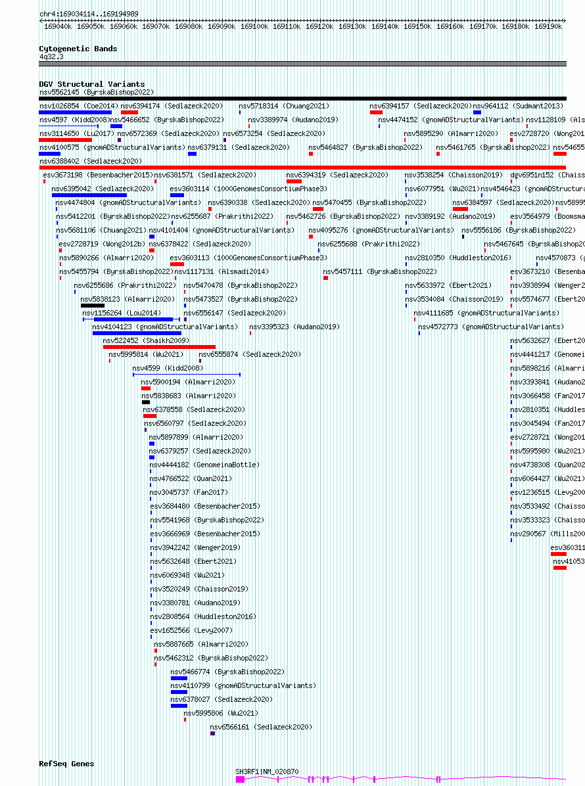
Task: Click nsv3389192 (Audano2019) label
Action: click(x=450, y=217)
